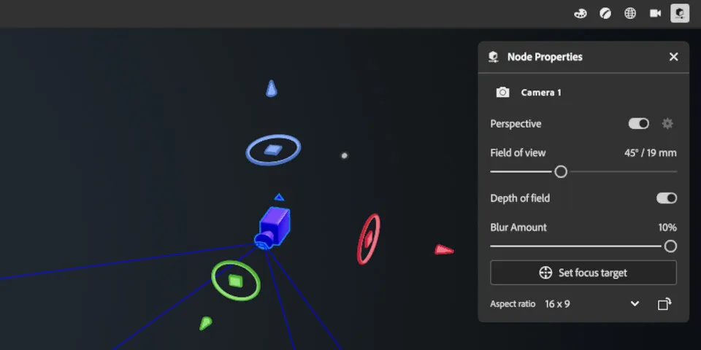This screenshot has height=350, width=701.
Task: Click the 45° / 19 mm field of view value
Action: tap(650, 153)
